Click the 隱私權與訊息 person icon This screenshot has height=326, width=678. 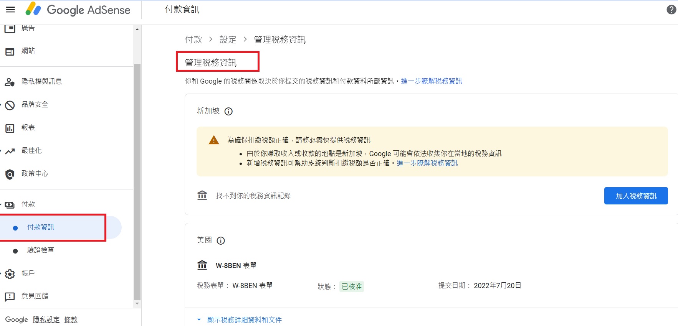10,82
